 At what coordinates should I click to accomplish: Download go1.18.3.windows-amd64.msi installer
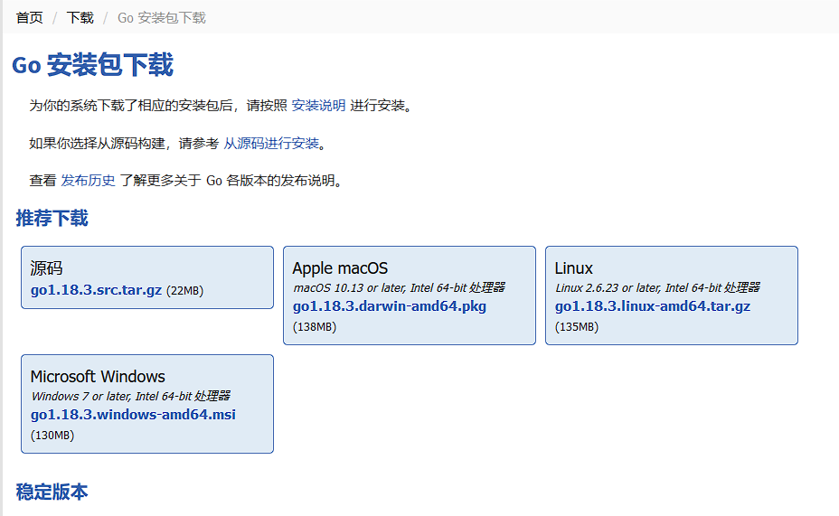click(x=133, y=415)
